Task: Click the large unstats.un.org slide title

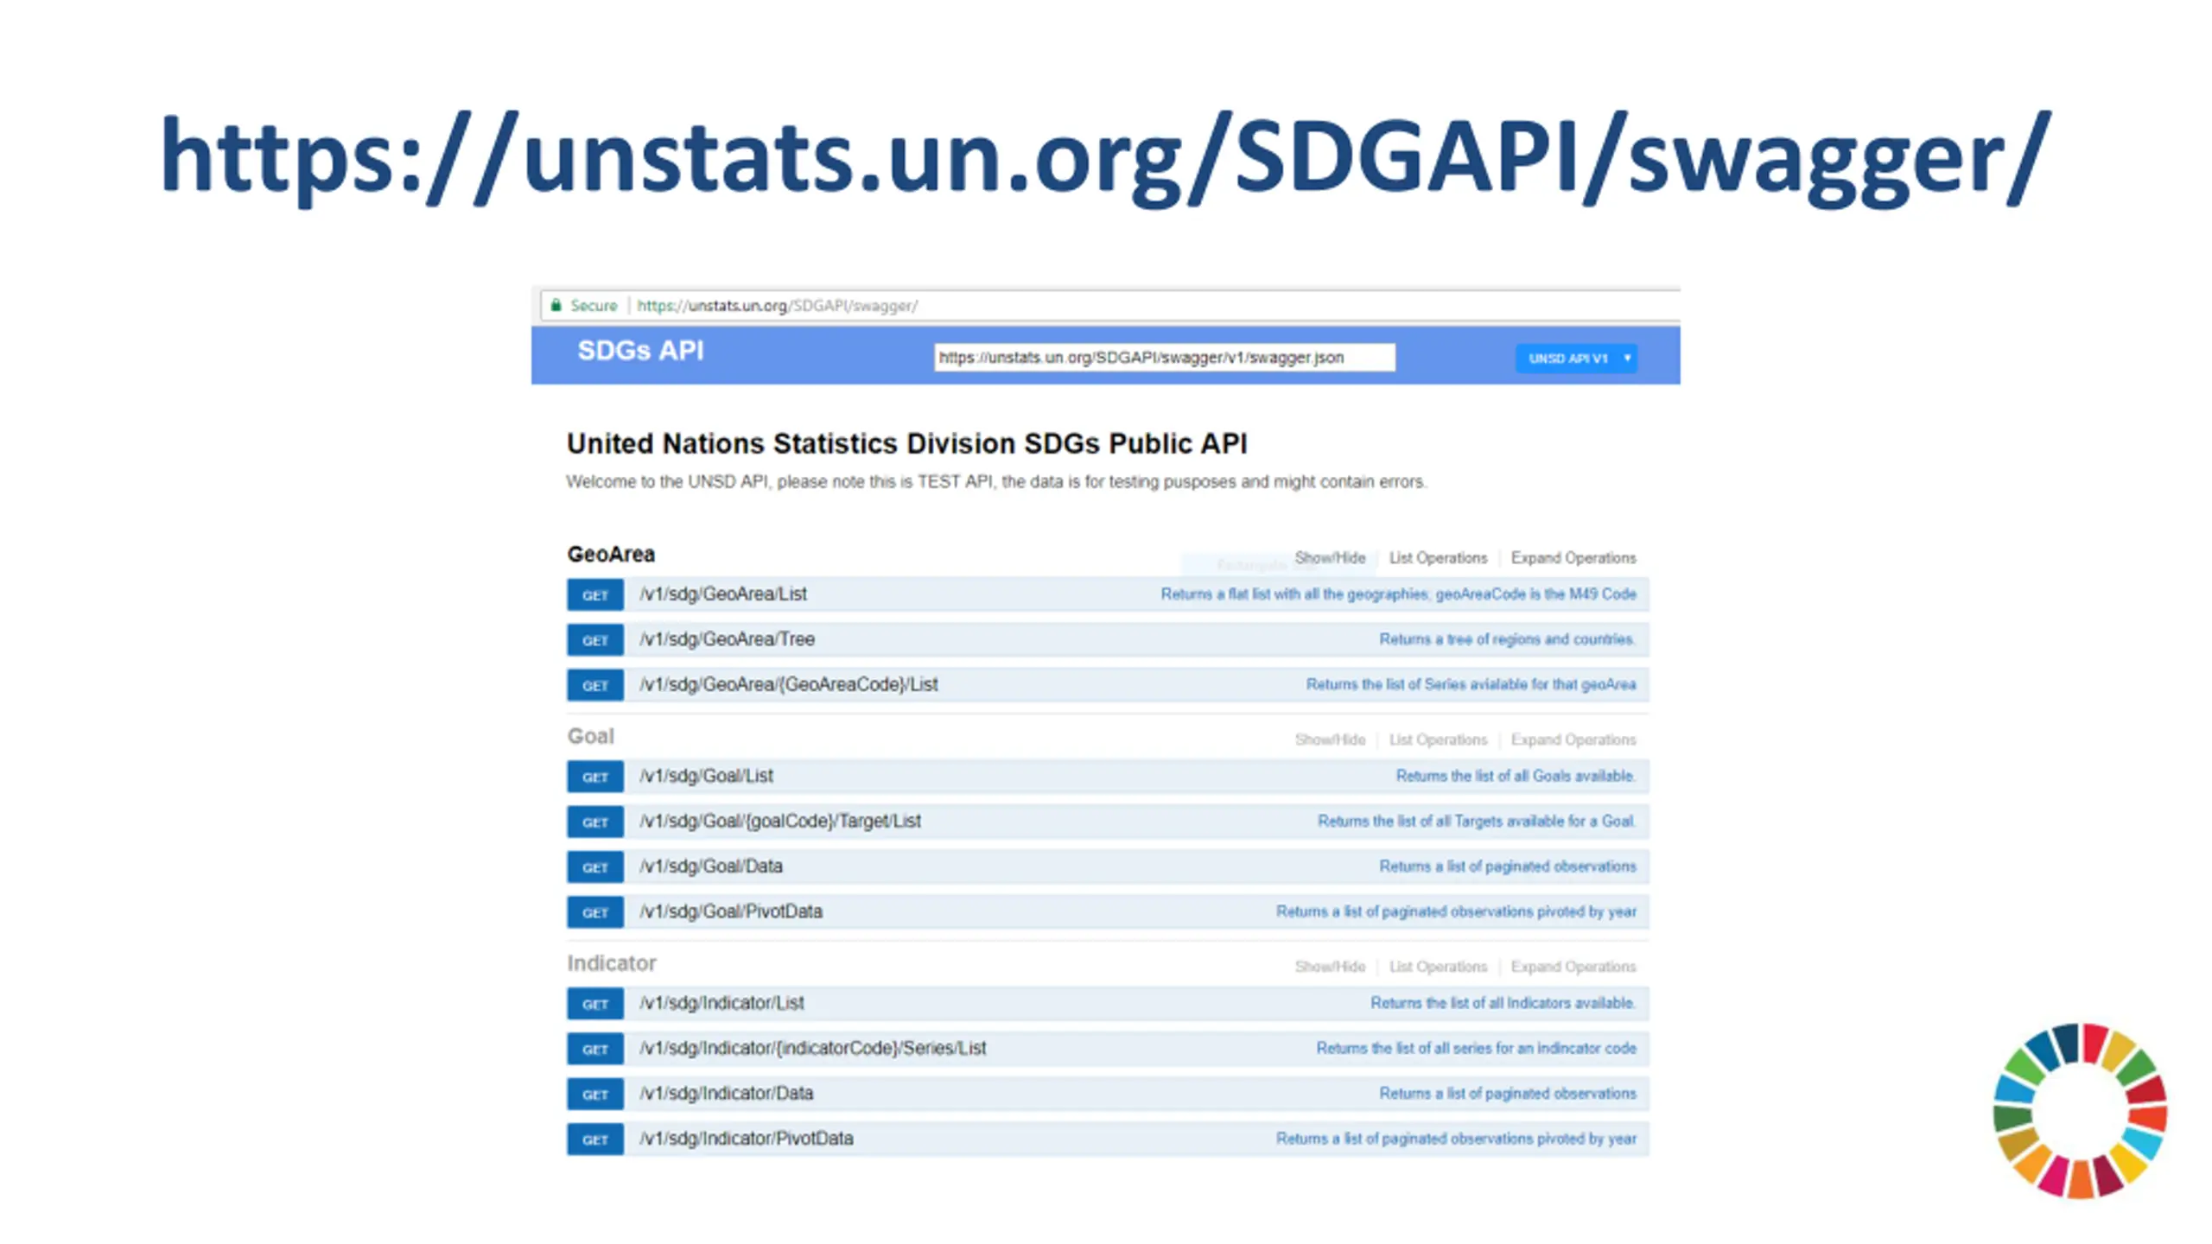Action: (1106, 158)
